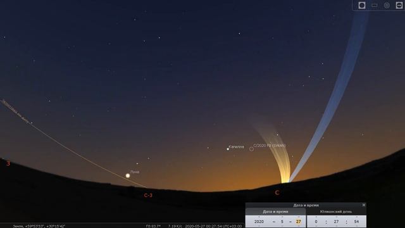
Task: Click the 'Дата и время' window title bar
Action: coord(306,205)
